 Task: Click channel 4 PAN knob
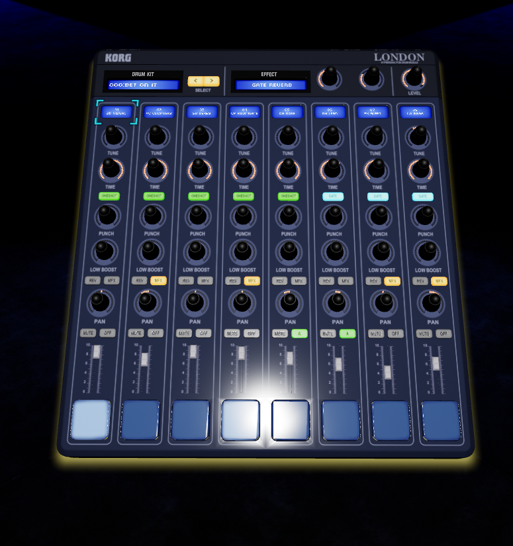(x=242, y=302)
